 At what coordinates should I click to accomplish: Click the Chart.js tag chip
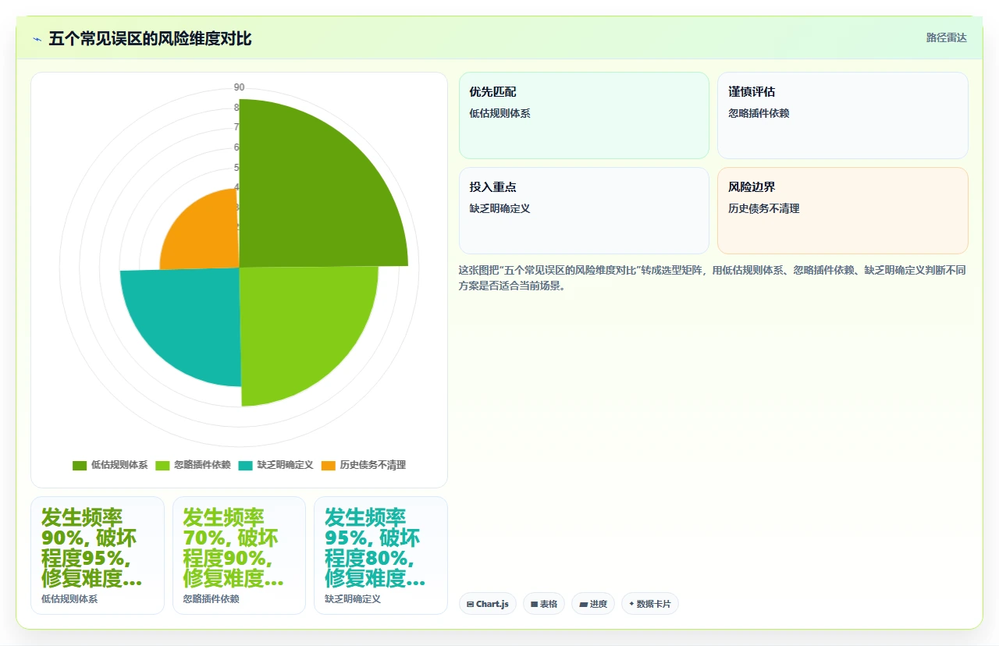(x=488, y=604)
